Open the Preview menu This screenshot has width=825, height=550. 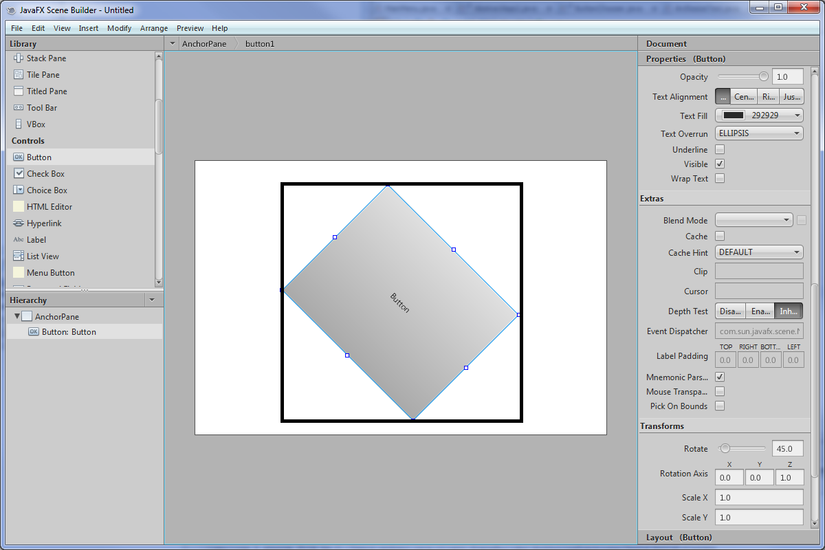[190, 28]
